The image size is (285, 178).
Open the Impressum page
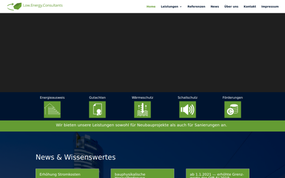[270, 7]
